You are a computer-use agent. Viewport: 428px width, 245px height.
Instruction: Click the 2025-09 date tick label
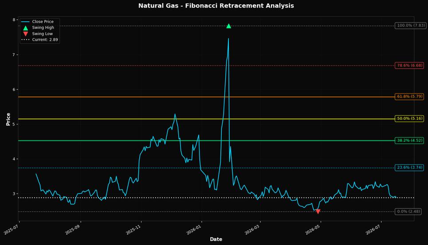[x=74, y=229]
